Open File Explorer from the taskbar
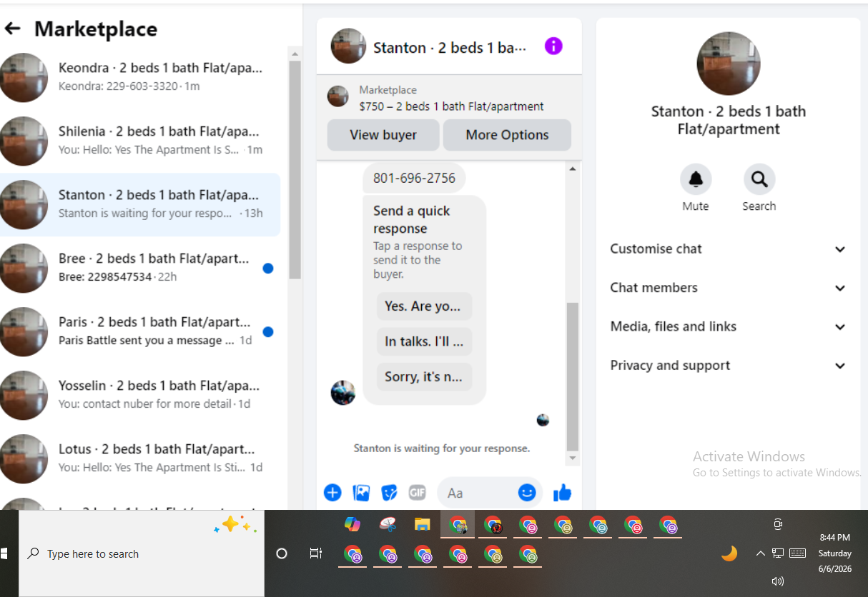Viewport: 868px width, 597px height. pyautogui.click(x=422, y=525)
